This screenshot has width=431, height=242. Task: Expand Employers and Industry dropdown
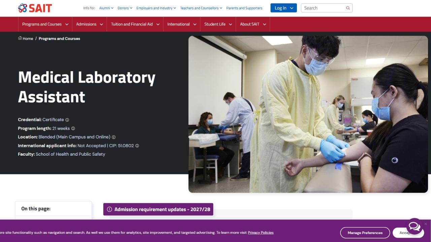pos(156,8)
